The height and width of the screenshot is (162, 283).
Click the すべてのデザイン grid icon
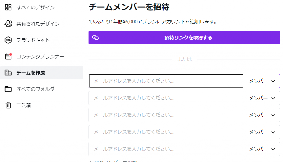pos(8,8)
